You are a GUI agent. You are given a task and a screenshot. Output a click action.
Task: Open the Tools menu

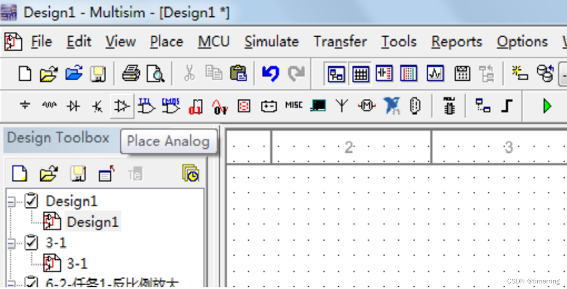click(x=399, y=42)
